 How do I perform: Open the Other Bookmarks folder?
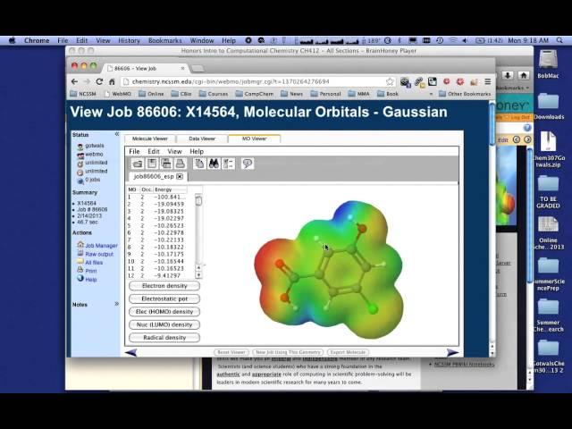pyautogui.click(x=465, y=94)
